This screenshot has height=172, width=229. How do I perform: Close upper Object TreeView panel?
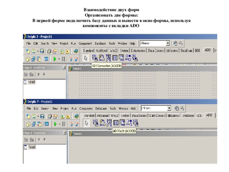click(x=64, y=67)
